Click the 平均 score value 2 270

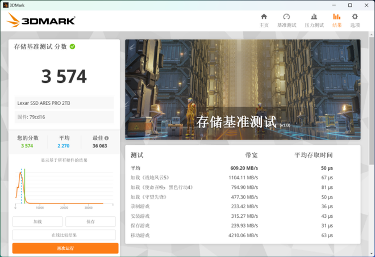(64, 146)
